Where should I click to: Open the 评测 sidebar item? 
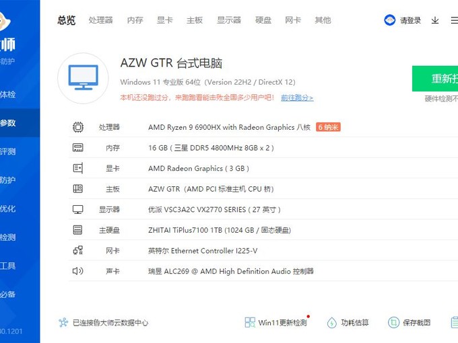click(20, 151)
